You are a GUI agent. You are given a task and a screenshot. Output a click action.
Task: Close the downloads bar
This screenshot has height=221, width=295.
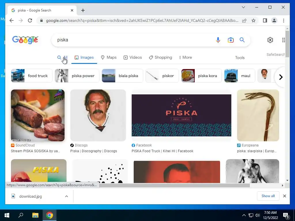click(284, 196)
